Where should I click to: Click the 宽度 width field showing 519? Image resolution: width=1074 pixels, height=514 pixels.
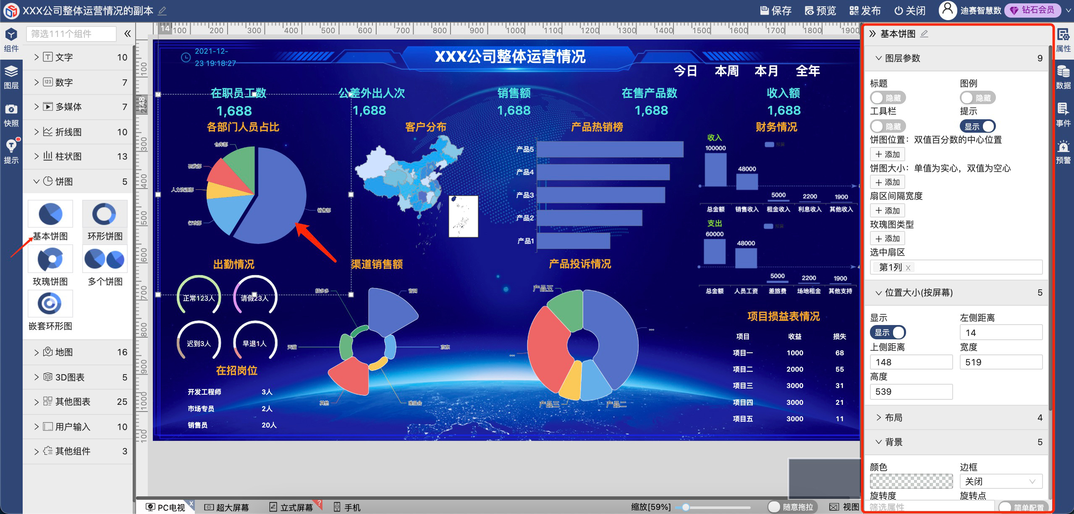[1001, 362]
